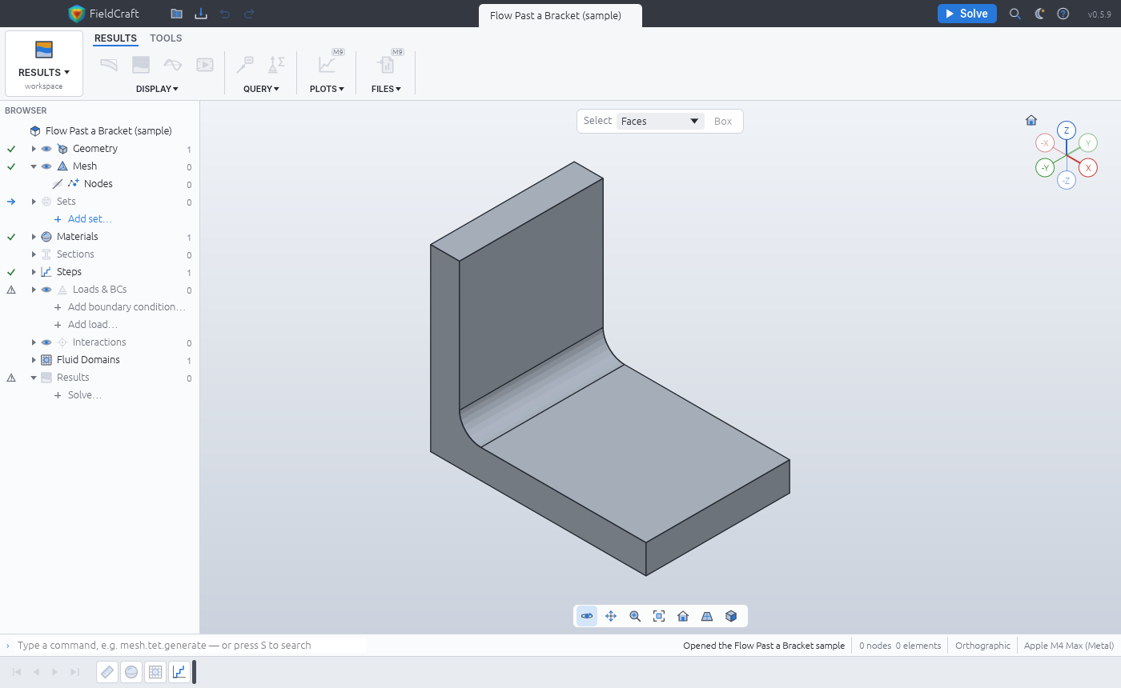This screenshot has width=1121, height=688.
Task: Select the orbit view tool
Action: [x=587, y=616]
